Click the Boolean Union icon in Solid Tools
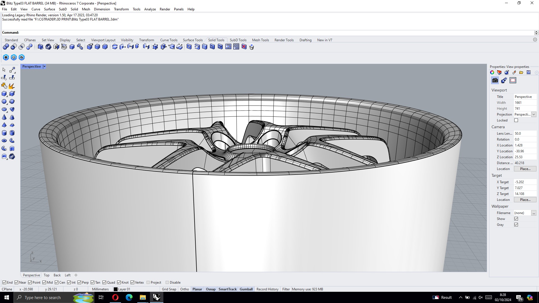The height and width of the screenshot is (303, 539). pos(6,47)
